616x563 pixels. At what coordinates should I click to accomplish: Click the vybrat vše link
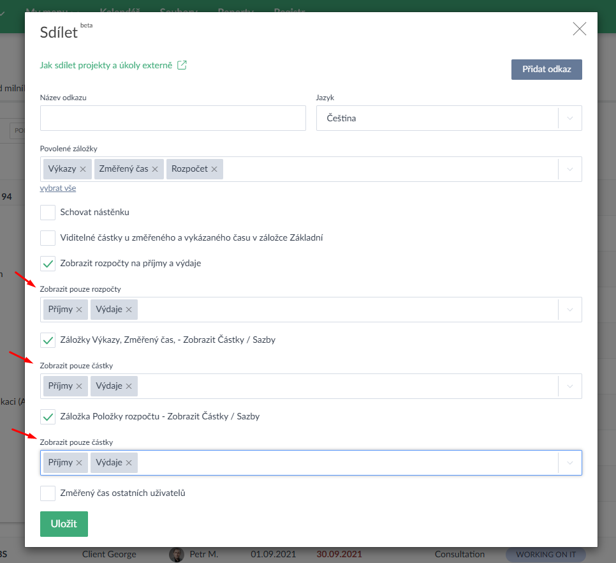click(x=58, y=188)
